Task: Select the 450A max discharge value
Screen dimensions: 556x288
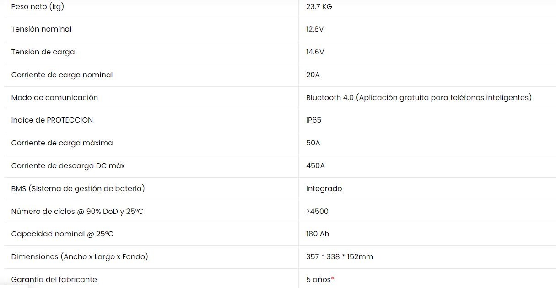Action: click(x=315, y=166)
